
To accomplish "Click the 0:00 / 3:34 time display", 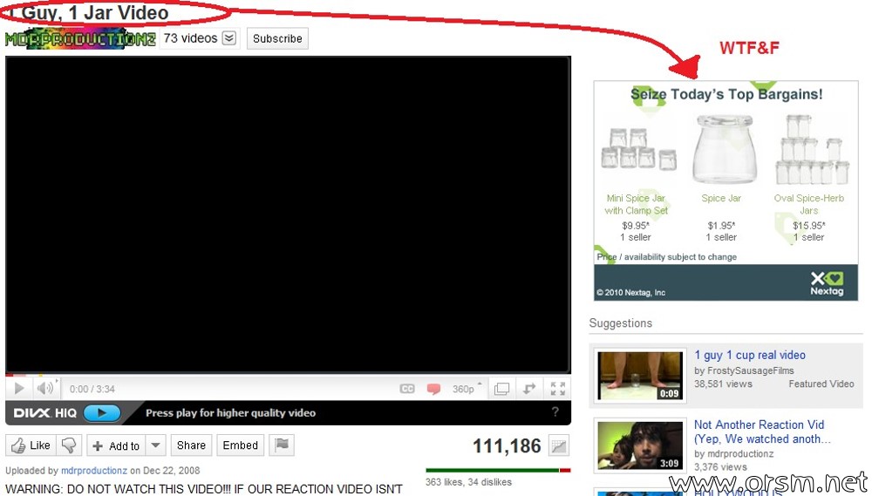I will 92,390.
